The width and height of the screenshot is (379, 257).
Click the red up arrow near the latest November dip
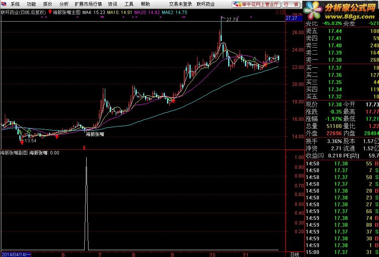(265, 64)
